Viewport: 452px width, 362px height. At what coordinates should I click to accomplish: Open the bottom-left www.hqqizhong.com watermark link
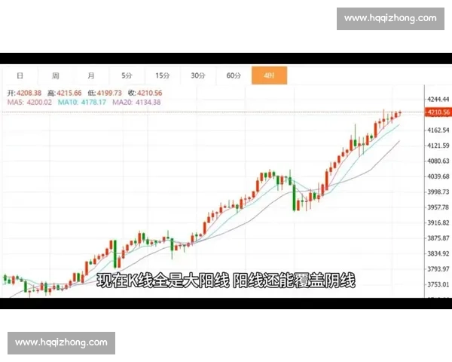point(62,343)
